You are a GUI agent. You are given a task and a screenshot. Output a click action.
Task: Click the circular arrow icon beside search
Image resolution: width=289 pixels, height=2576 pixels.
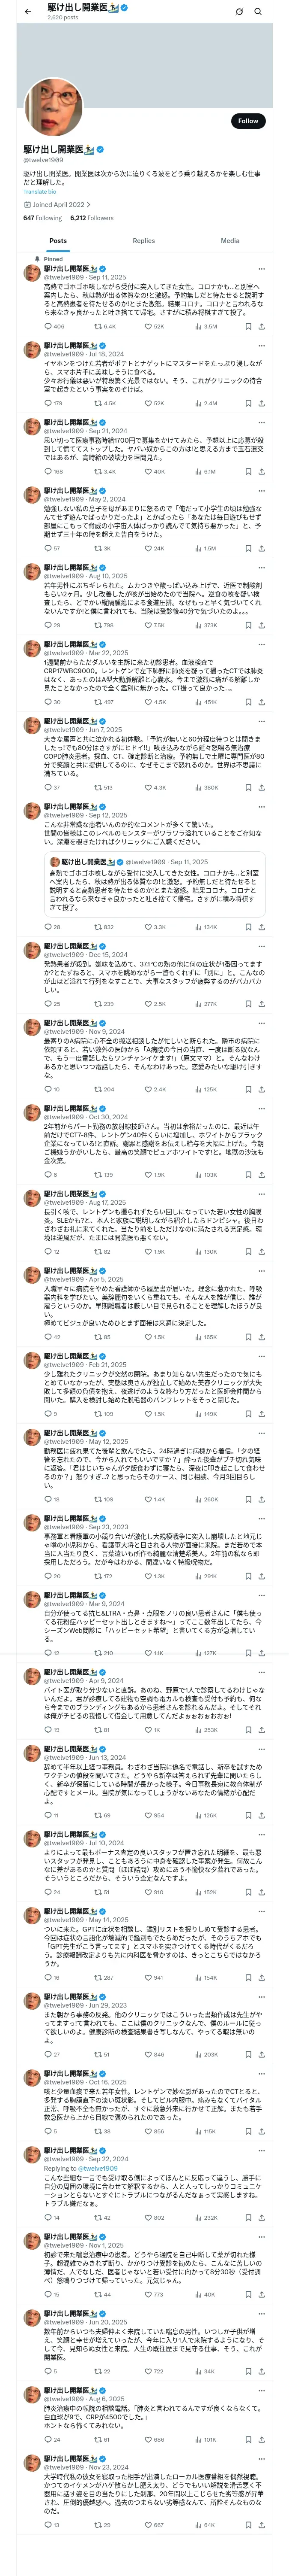click(x=239, y=11)
